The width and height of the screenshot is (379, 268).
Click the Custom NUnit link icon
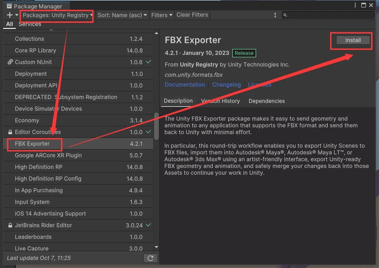point(10,62)
